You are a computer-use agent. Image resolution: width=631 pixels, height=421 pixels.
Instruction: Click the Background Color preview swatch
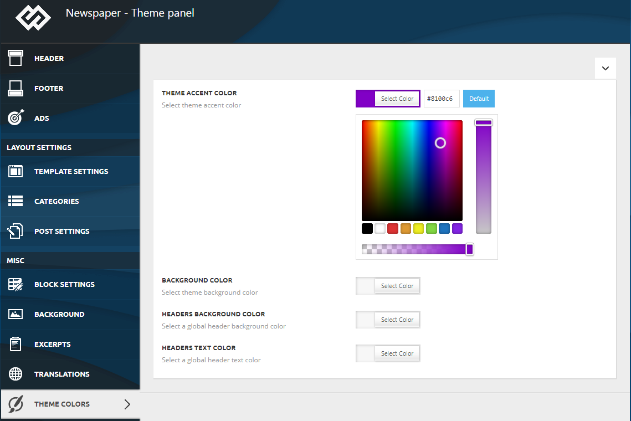click(x=366, y=286)
